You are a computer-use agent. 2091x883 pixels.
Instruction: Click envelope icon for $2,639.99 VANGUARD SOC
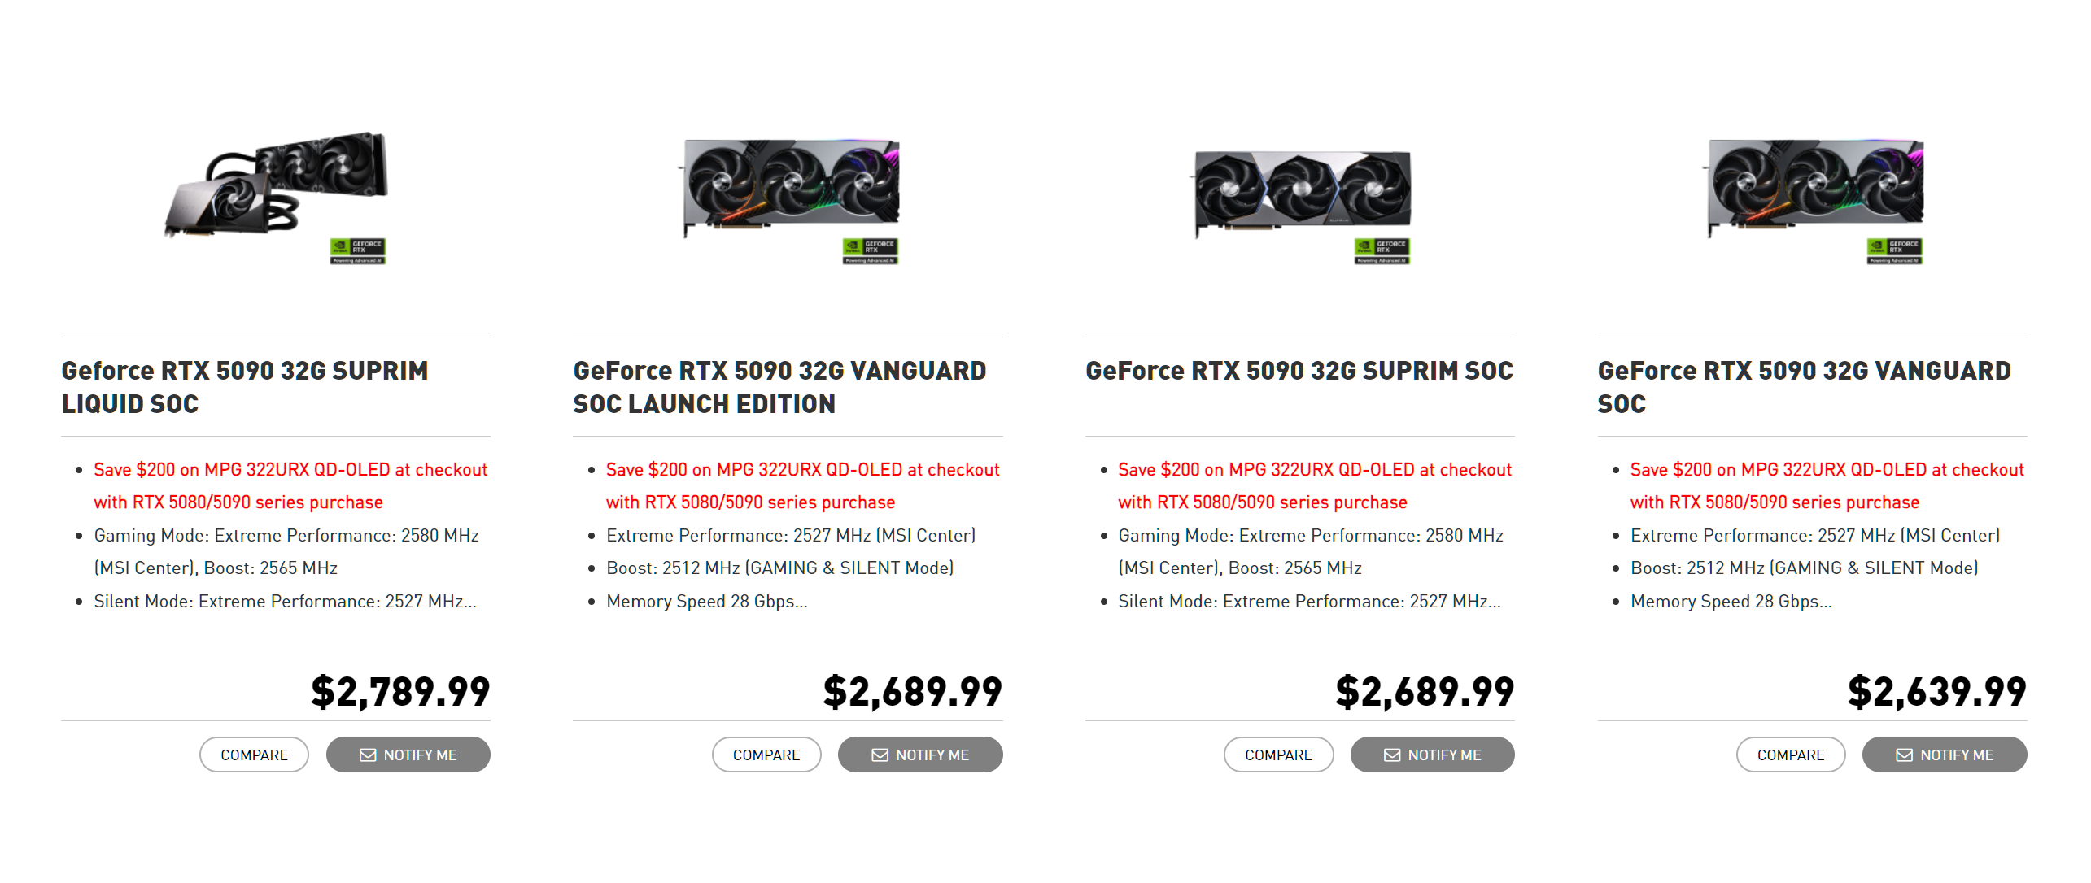1904,755
